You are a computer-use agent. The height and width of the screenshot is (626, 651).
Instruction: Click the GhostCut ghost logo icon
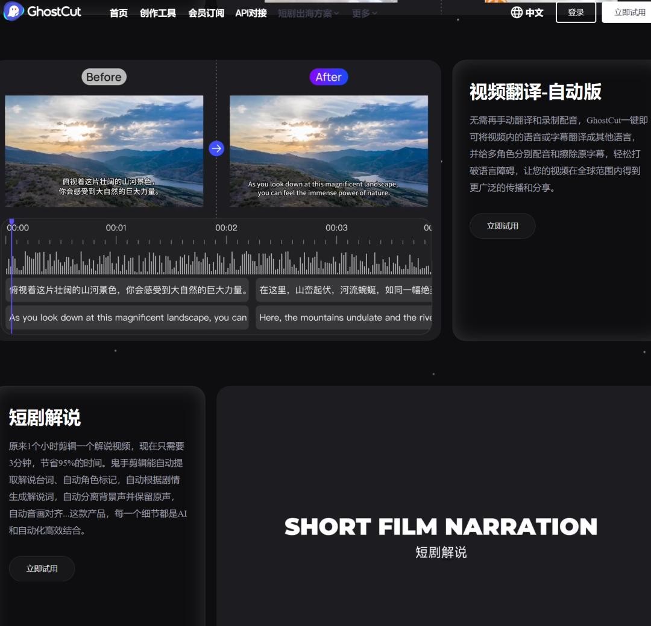[13, 11]
